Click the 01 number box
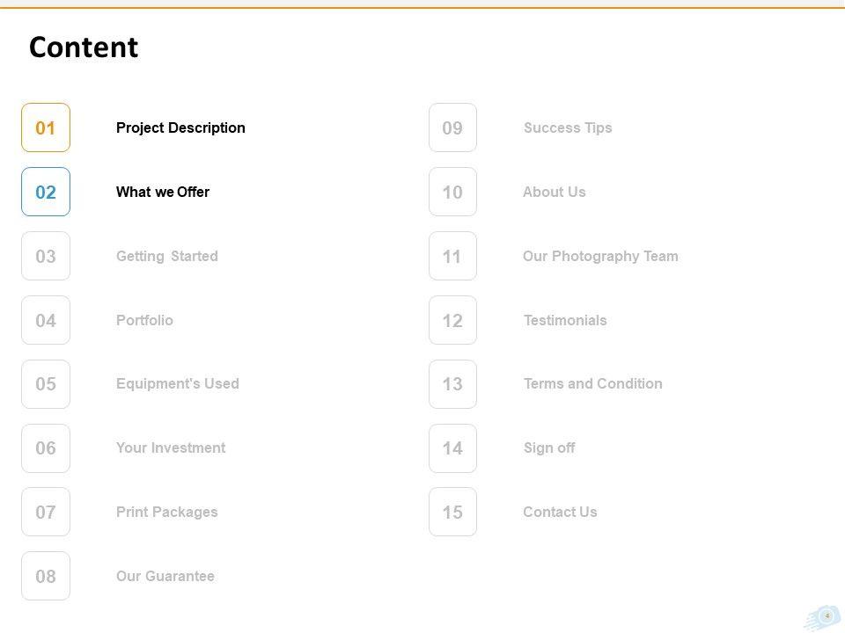Screen dimensions: 845x633 pyautogui.click(x=46, y=127)
